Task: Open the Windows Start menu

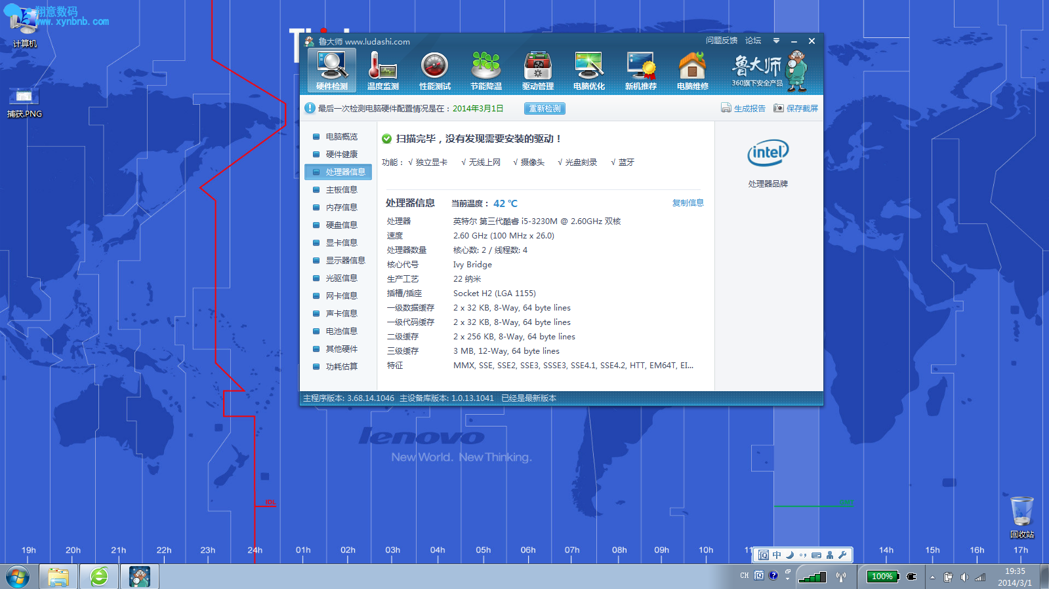Action: coord(18,577)
